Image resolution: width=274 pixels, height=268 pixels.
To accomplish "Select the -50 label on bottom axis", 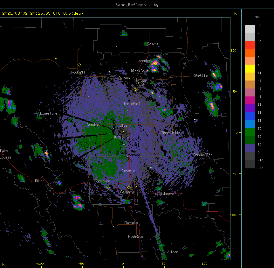I will coord(81,264).
